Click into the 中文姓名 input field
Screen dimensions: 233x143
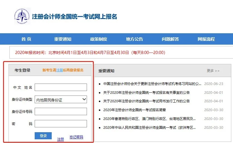pos(61,87)
